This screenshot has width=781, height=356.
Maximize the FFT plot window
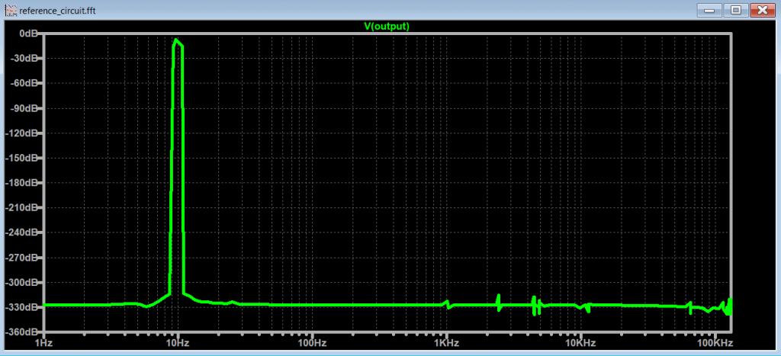[736, 10]
